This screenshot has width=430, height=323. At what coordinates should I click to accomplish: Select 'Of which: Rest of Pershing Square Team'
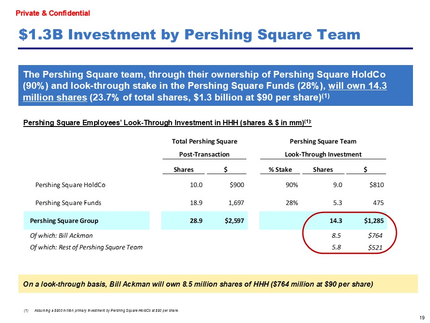pos(86,247)
